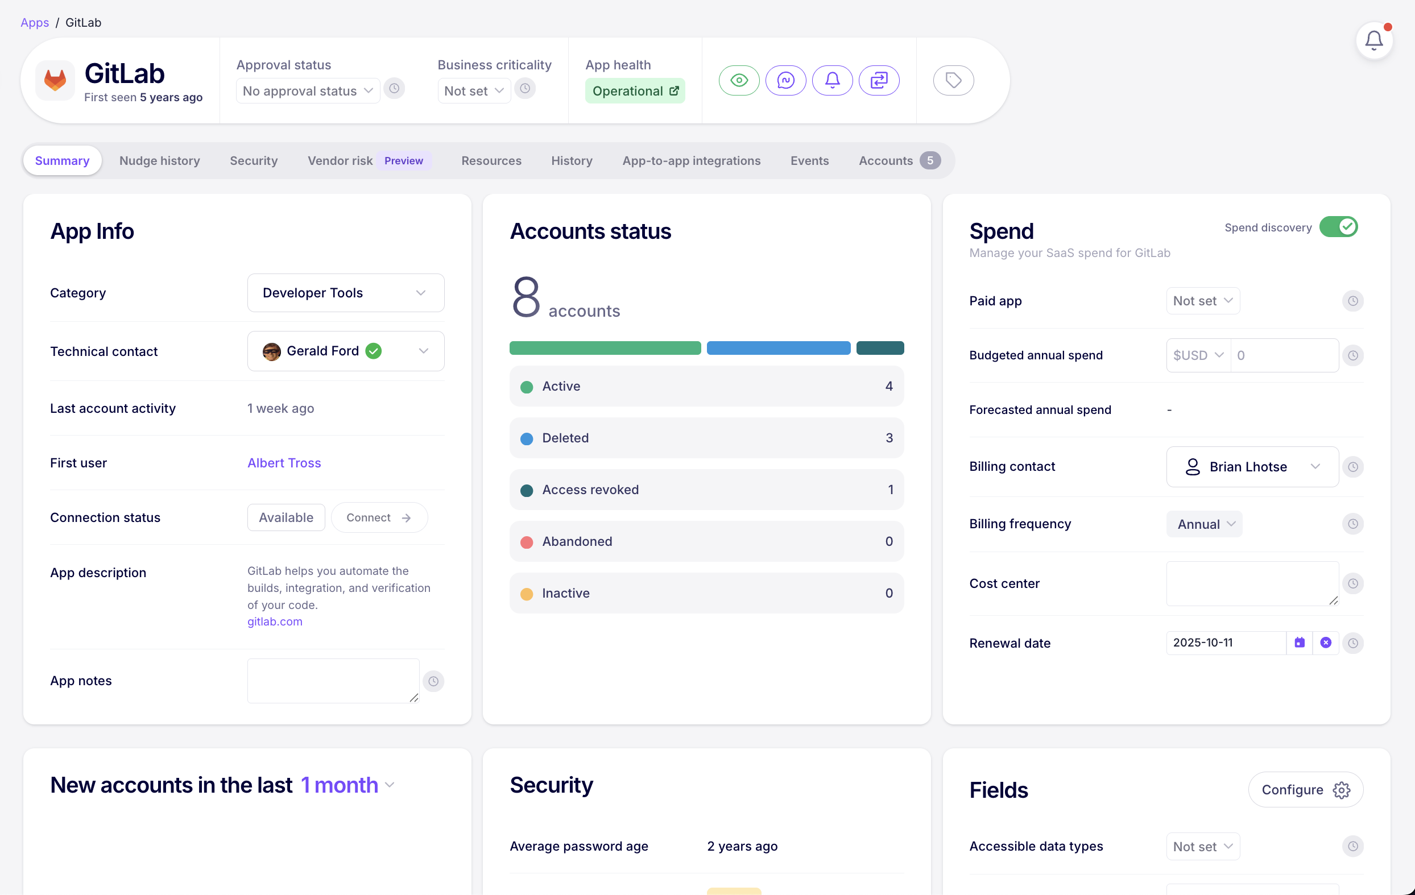This screenshot has height=895, width=1415.
Task: Open the Accounts tab
Action: coord(899,160)
